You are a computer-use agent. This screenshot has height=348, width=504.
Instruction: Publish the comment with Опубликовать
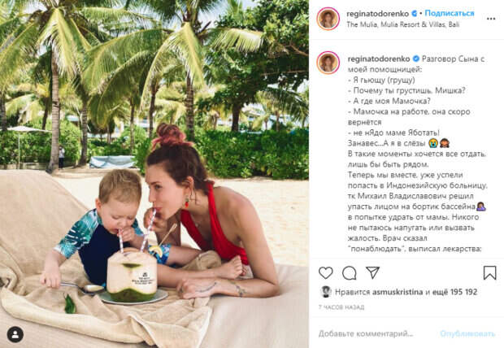(x=467, y=334)
